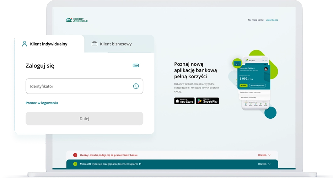Click the fraud warning text about oszuści

(x=109, y=155)
